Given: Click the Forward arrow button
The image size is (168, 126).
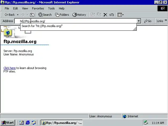Looking at the screenshot, I should tap(23, 15).
